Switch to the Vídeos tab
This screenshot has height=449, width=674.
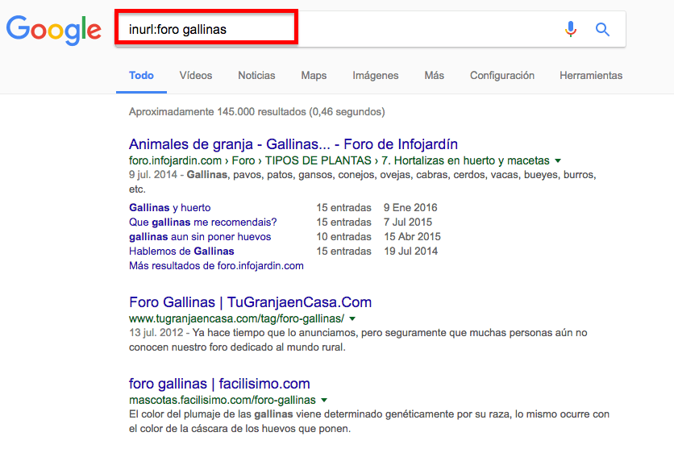196,76
